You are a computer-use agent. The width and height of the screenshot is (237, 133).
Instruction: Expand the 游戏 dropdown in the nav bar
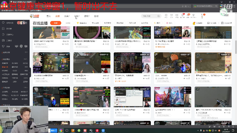pyautogui.click(x=87, y=16)
